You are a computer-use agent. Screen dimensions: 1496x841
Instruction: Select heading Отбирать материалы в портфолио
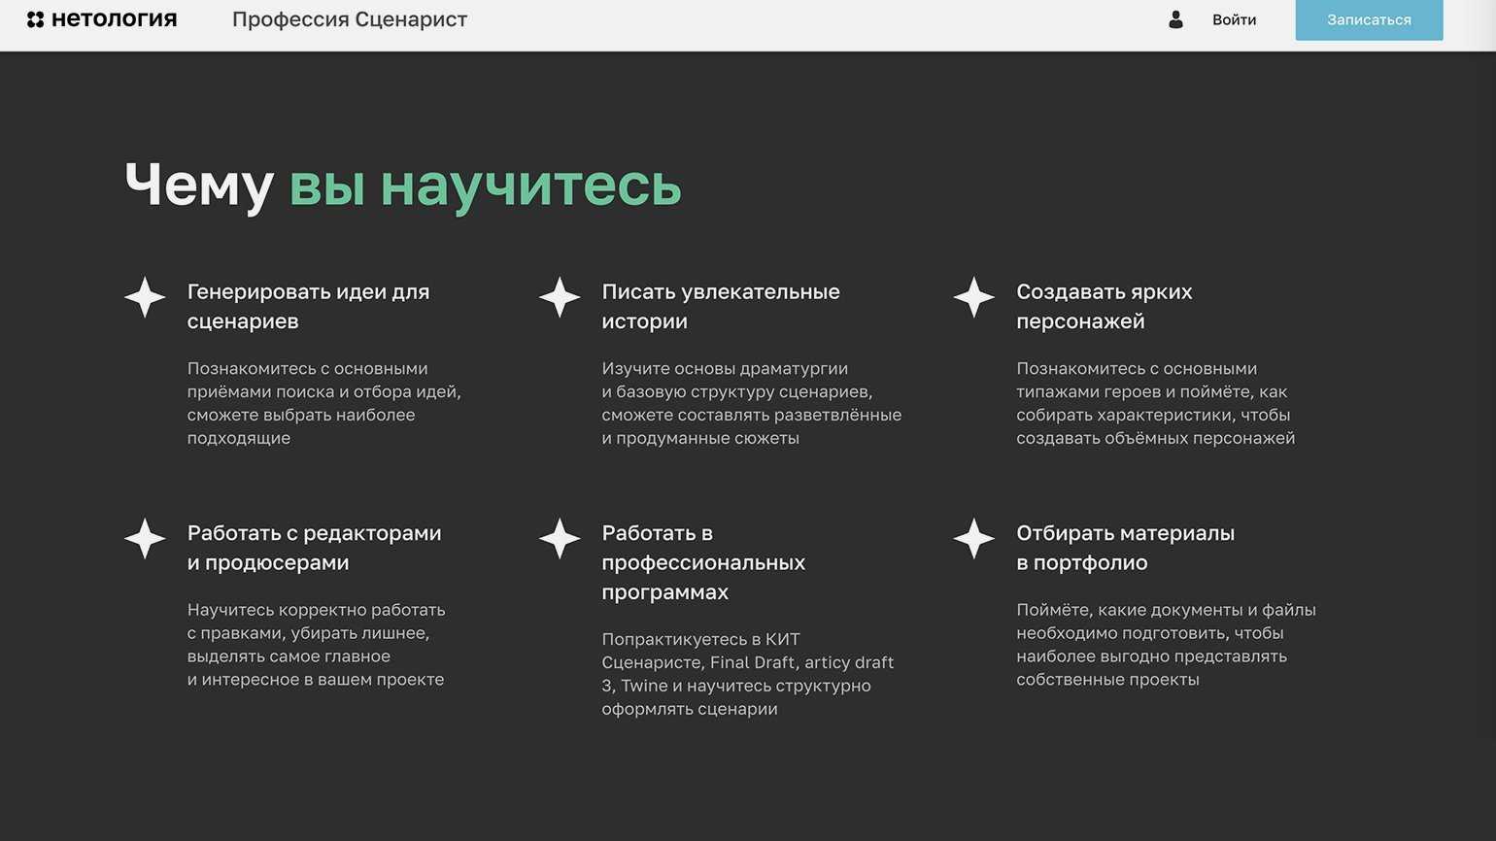click(x=1126, y=548)
